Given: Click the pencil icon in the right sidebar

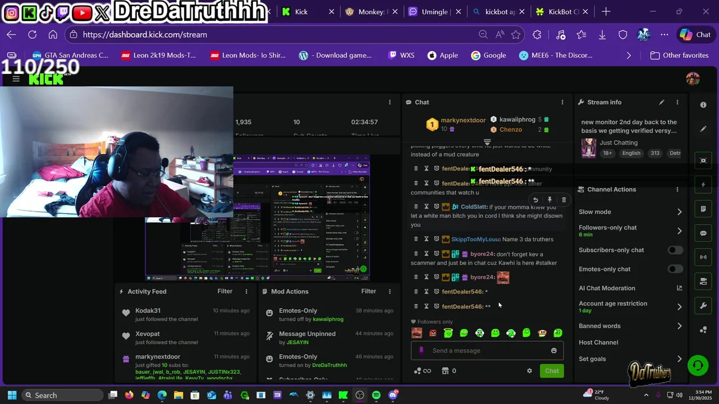Looking at the screenshot, I should 703,129.
